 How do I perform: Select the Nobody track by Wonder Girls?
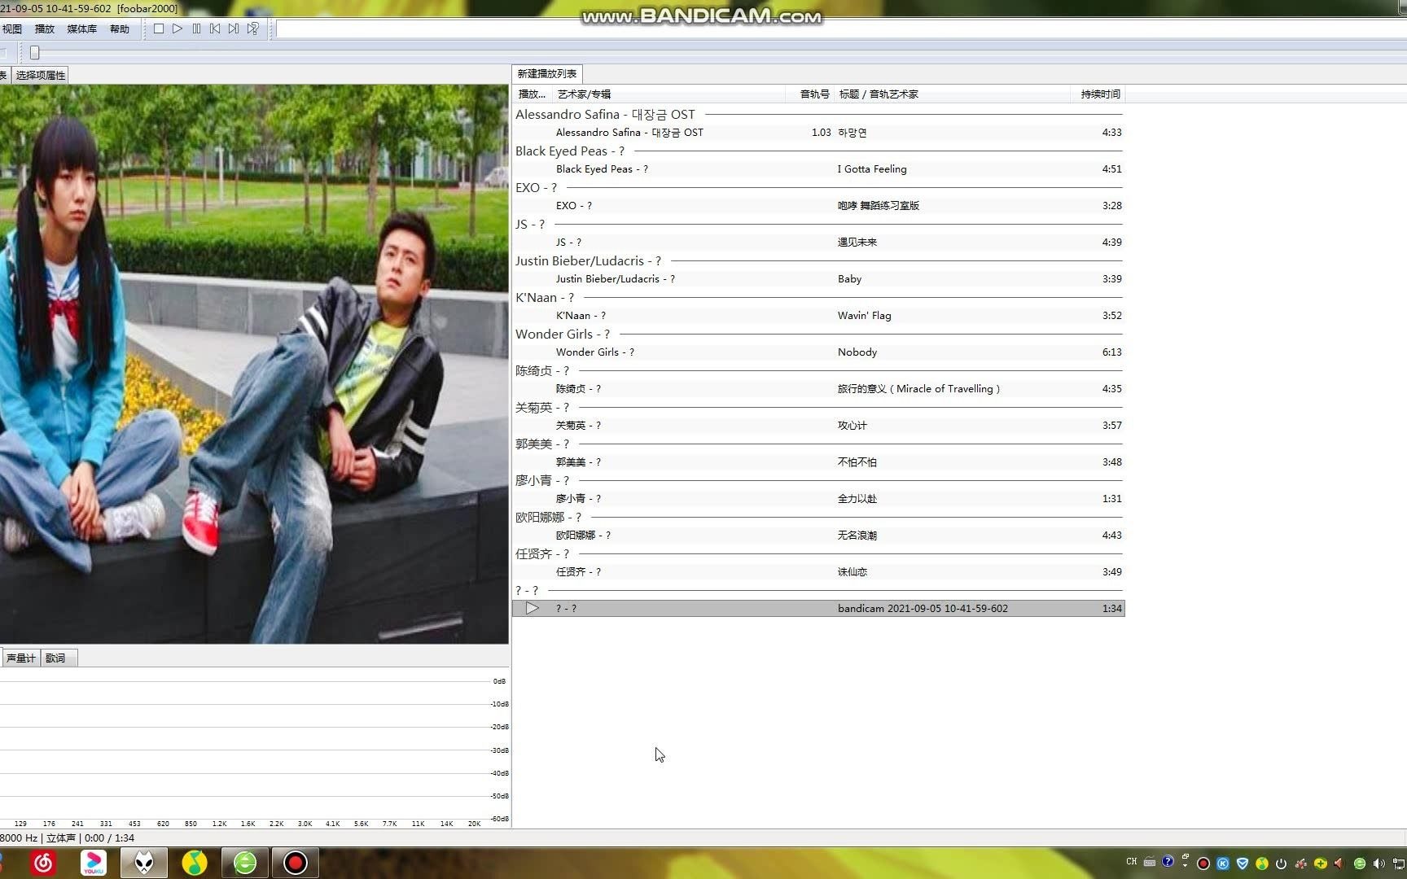point(818,352)
